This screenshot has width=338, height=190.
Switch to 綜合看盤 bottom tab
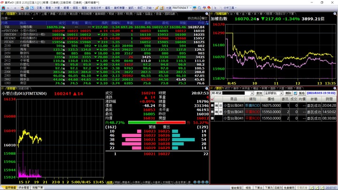pos(24,188)
